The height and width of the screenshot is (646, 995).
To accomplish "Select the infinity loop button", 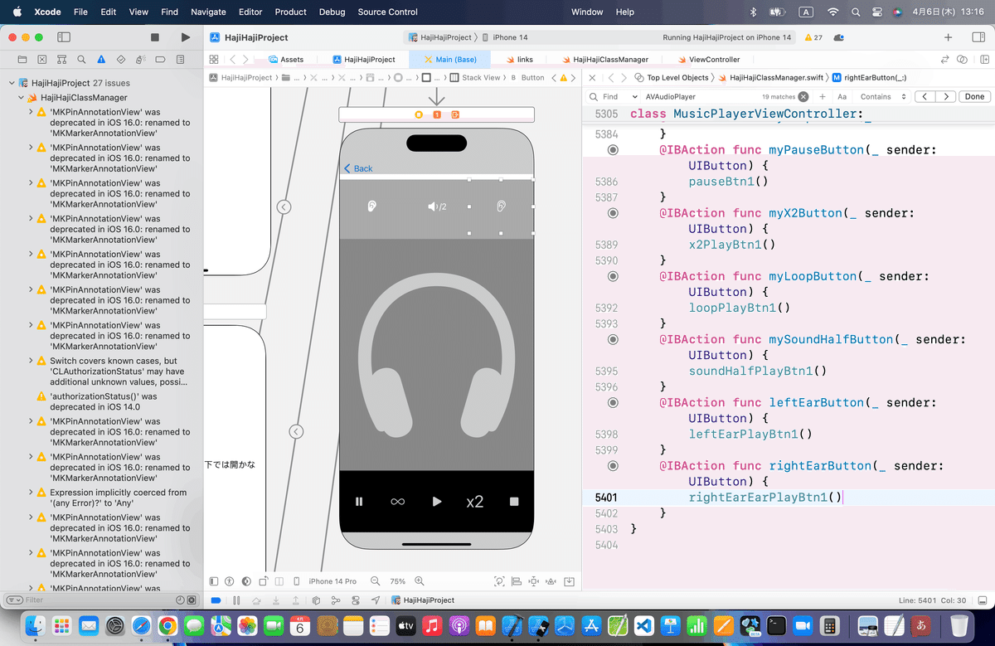I will coord(398,502).
